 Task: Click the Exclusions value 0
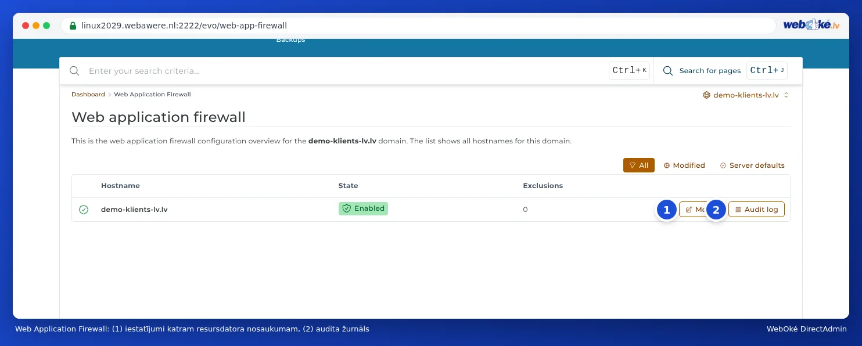click(x=525, y=210)
